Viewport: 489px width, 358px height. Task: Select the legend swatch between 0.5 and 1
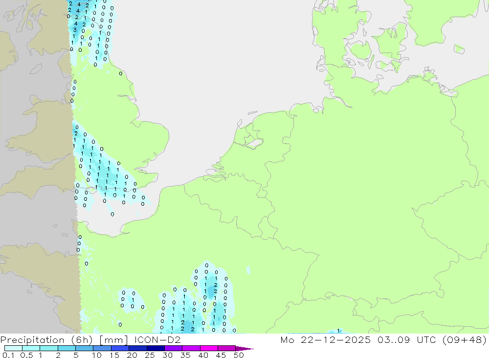click(31, 348)
